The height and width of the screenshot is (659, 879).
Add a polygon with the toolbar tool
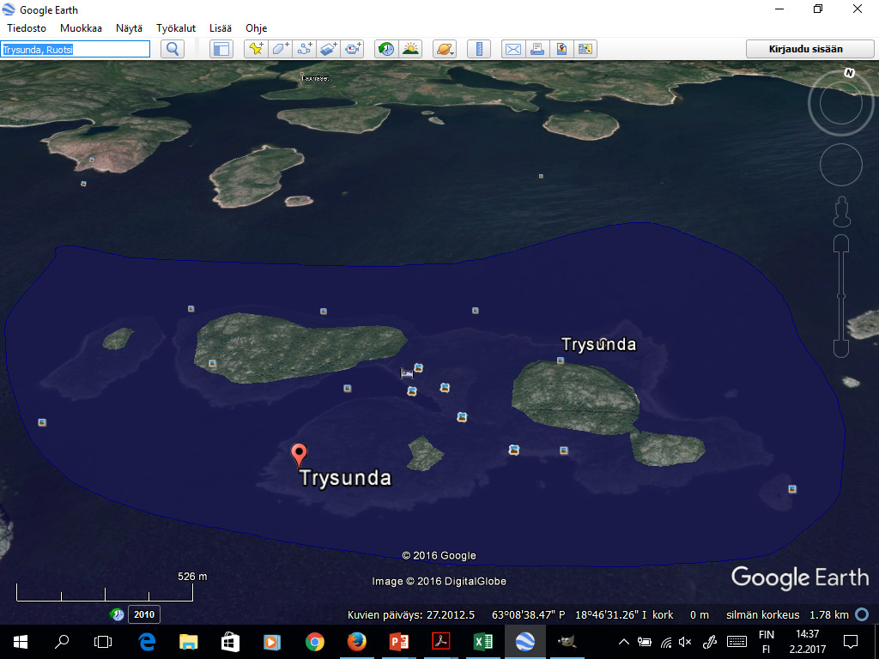tap(281, 49)
